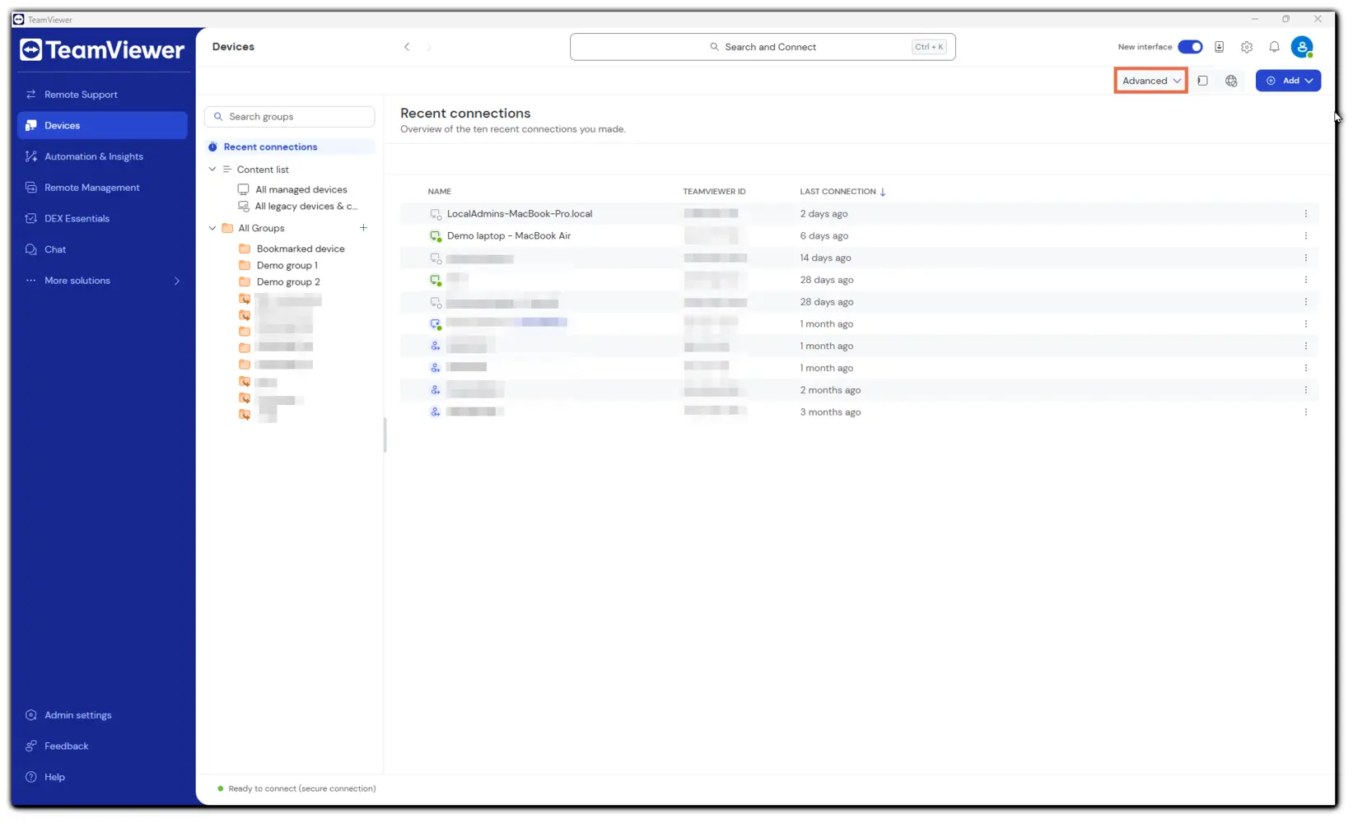Expand More solutions with the chevron
This screenshot has width=1353, height=823.
[177, 281]
